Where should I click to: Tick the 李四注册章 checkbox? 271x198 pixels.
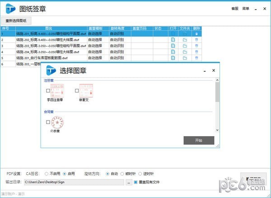click(48, 91)
